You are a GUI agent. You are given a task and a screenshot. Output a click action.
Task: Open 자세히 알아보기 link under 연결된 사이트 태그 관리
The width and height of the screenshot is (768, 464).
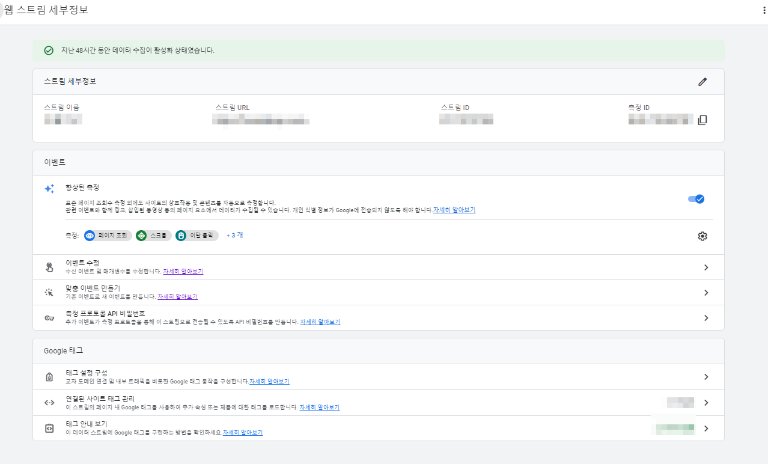(x=319, y=408)
